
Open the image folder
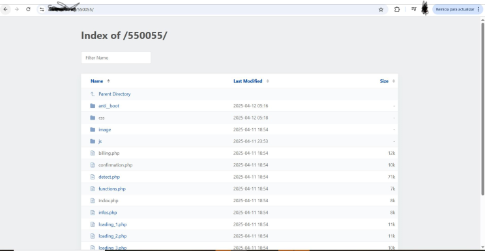[x=104, y=129]
